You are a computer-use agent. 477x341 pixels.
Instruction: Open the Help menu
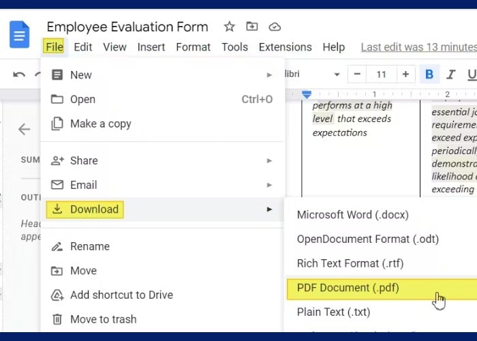click(334, 47)
